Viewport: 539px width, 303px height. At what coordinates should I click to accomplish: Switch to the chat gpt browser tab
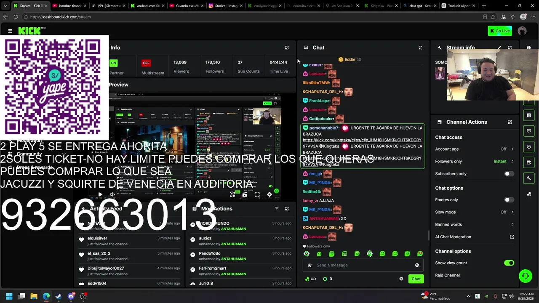click(419, 6)
